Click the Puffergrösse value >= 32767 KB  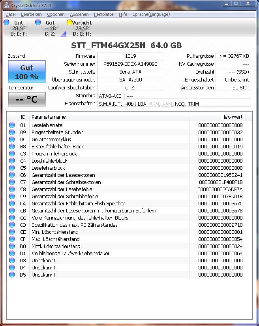click(x=233, y=56)
